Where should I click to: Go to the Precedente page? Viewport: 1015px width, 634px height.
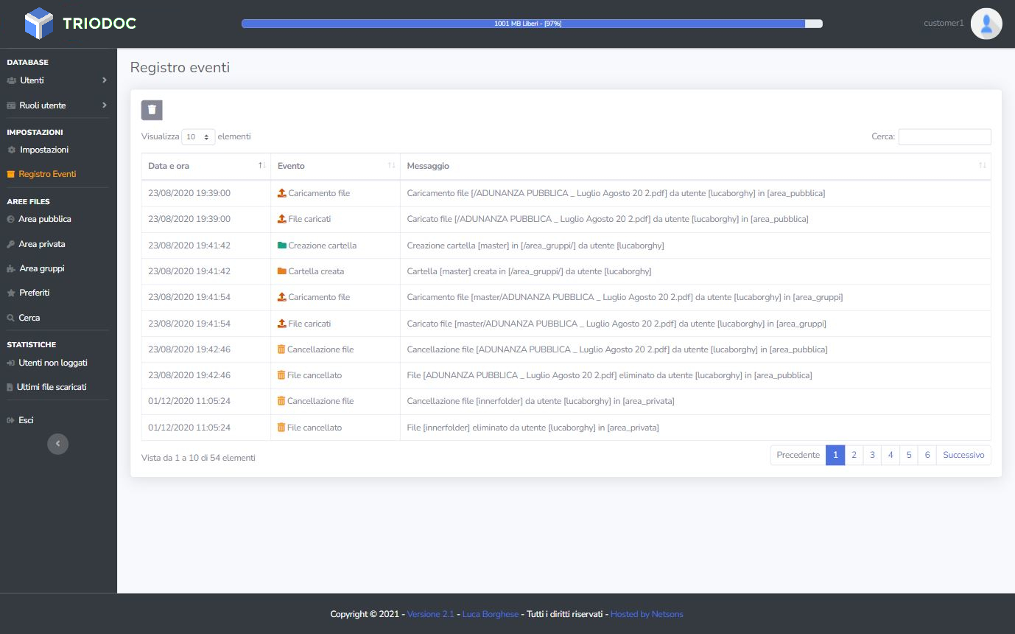pos(798,455)
